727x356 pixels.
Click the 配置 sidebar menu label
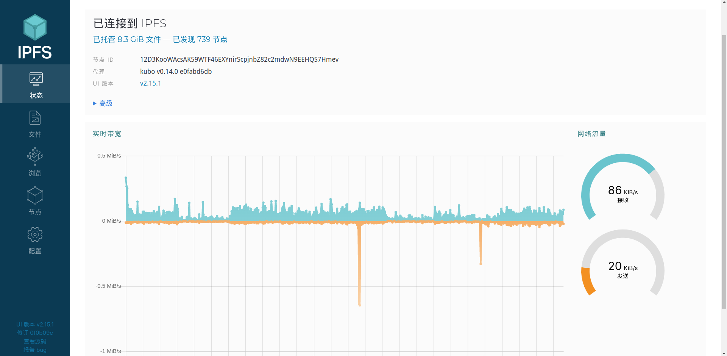pos(35,251)
